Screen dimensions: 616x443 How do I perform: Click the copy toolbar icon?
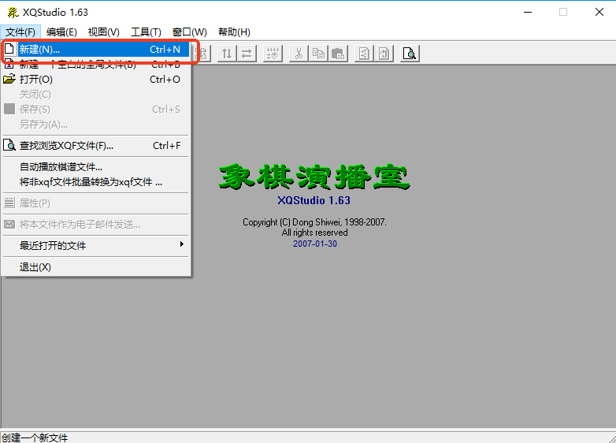318,54
